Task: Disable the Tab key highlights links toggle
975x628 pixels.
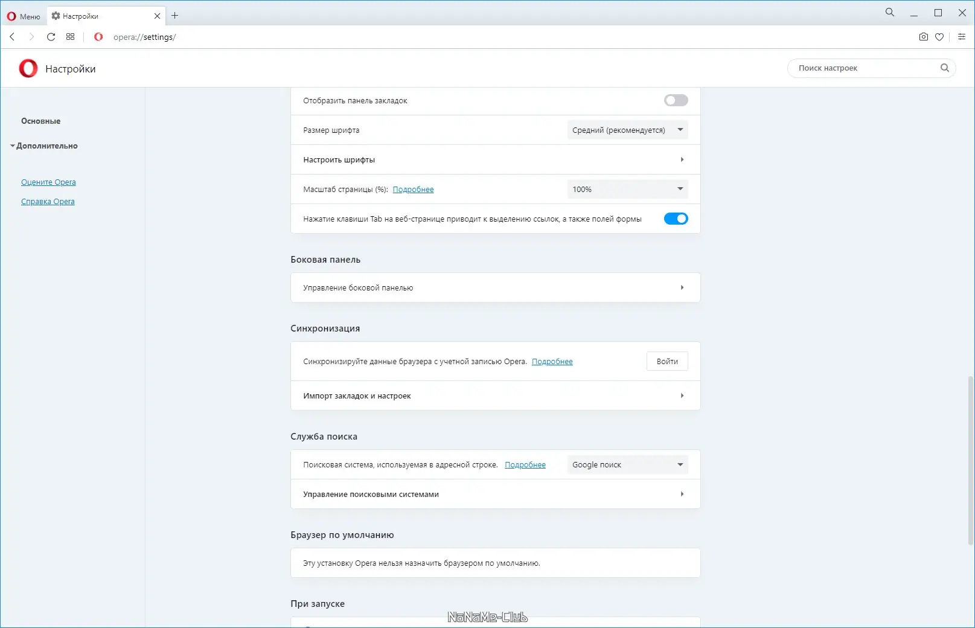Action: click(x=676, y=219)
